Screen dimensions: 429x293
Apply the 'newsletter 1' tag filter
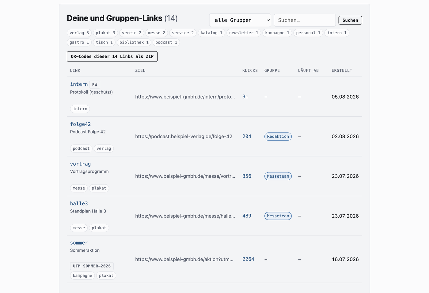244,33
